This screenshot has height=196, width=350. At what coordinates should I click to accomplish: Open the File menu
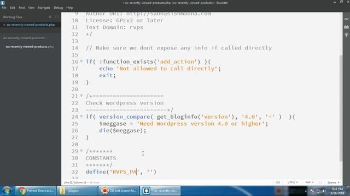click(x=4, y=8)
